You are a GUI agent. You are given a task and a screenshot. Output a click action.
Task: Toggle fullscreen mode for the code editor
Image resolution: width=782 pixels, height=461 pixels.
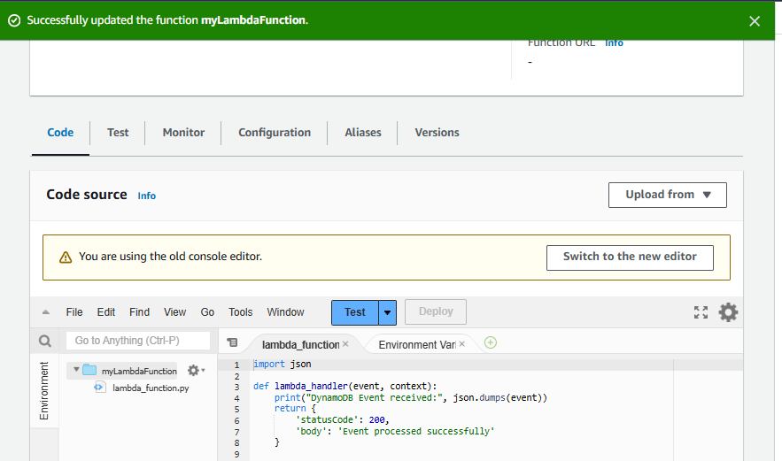[701, 312]
